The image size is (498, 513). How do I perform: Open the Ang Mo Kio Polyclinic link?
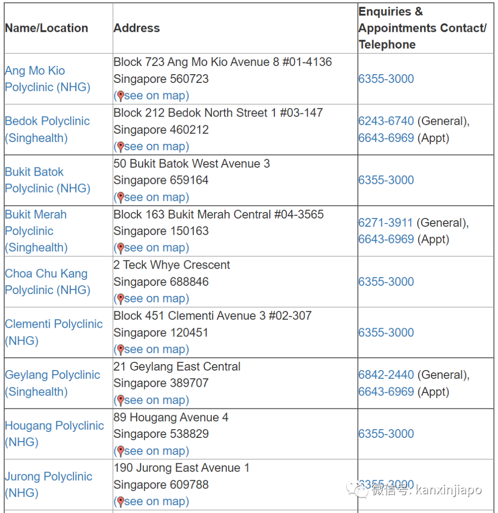pos(47,79)
